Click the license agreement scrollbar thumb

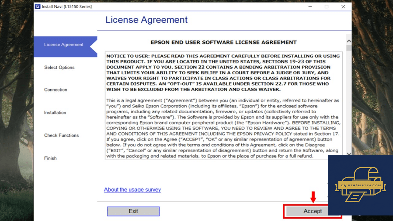[349, 48]
